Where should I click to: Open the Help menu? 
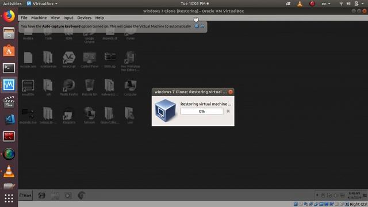[99, 18]
